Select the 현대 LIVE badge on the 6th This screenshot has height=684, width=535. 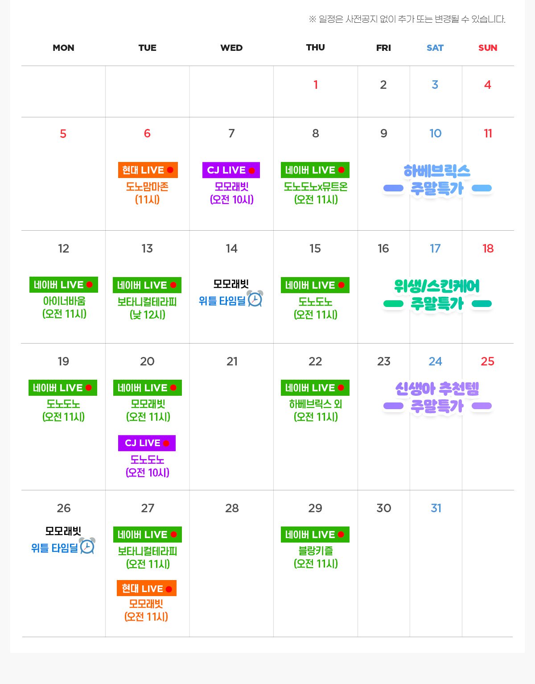click(x=148, y=170)
